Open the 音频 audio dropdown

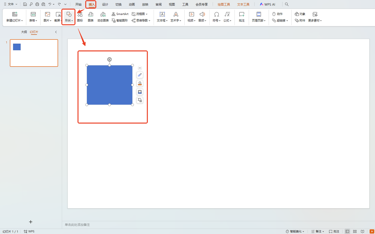tap(202, 20)
